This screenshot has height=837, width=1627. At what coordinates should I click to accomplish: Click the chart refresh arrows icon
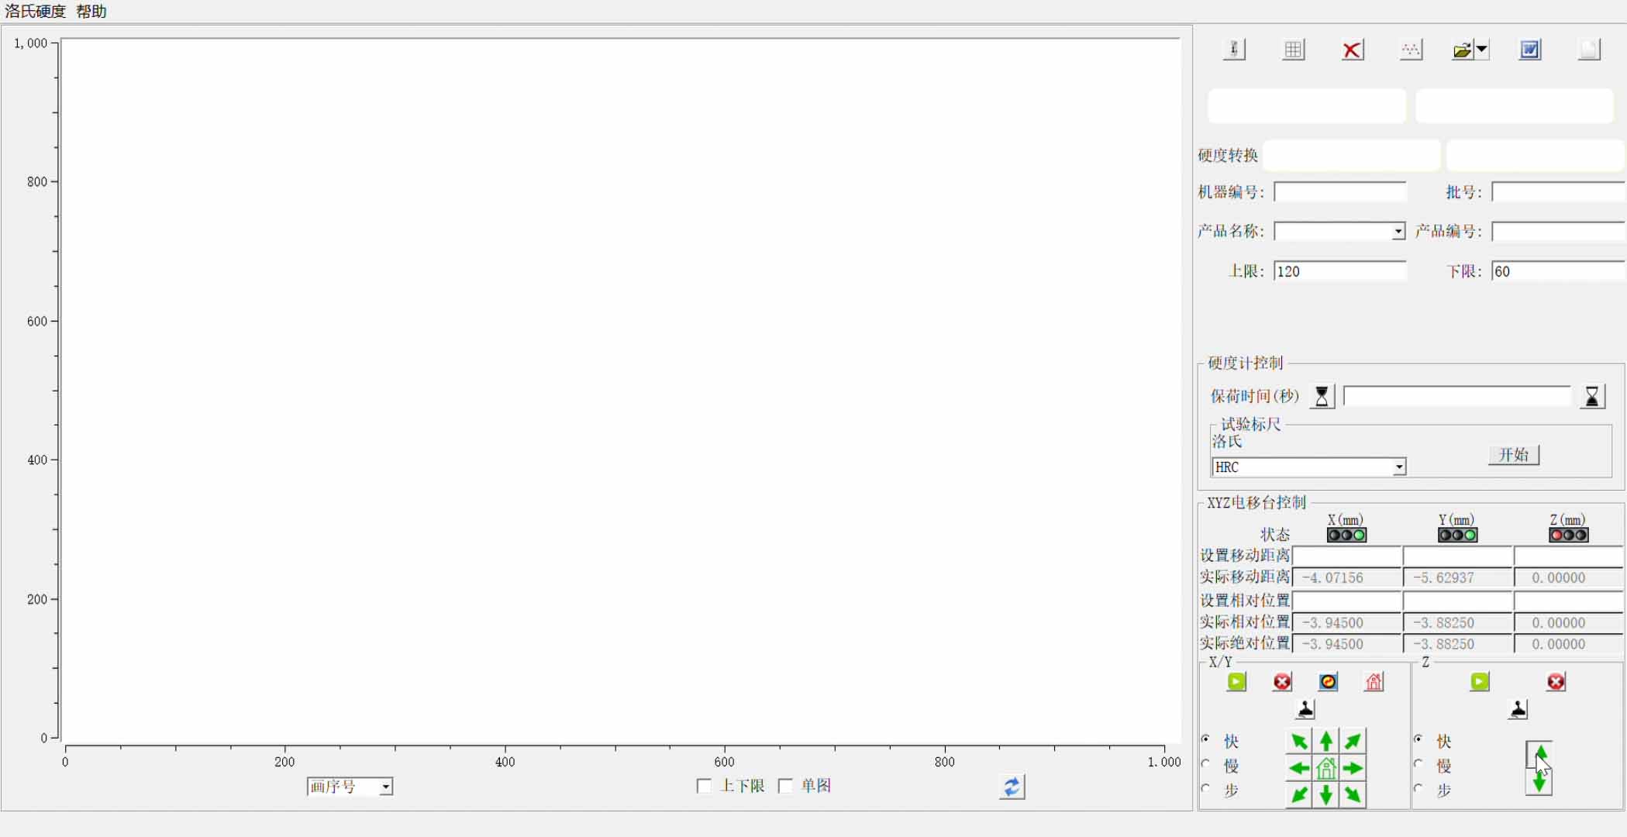pyautogui.click(x=1012, y=787)
